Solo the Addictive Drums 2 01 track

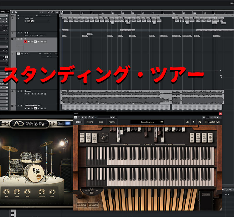coord(22,105)
